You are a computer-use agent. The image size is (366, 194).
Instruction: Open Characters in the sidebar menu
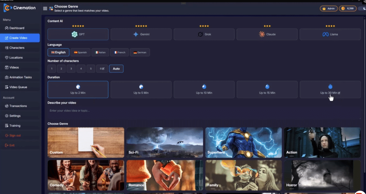click(x=17, y=48)
